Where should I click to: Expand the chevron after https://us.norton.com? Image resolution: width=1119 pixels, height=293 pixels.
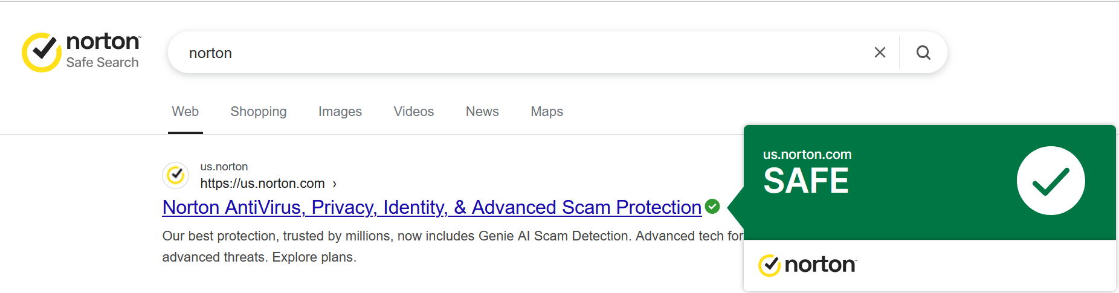(334, 184)
